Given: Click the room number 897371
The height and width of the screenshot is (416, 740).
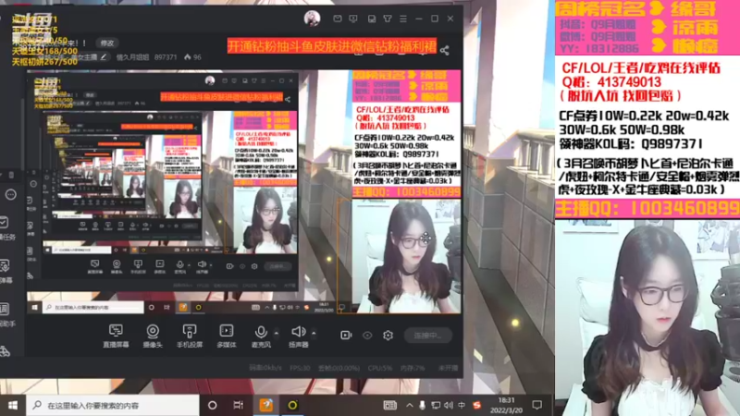Looking at the screenshot, I should pyautogui.click(x=166, y=57).
